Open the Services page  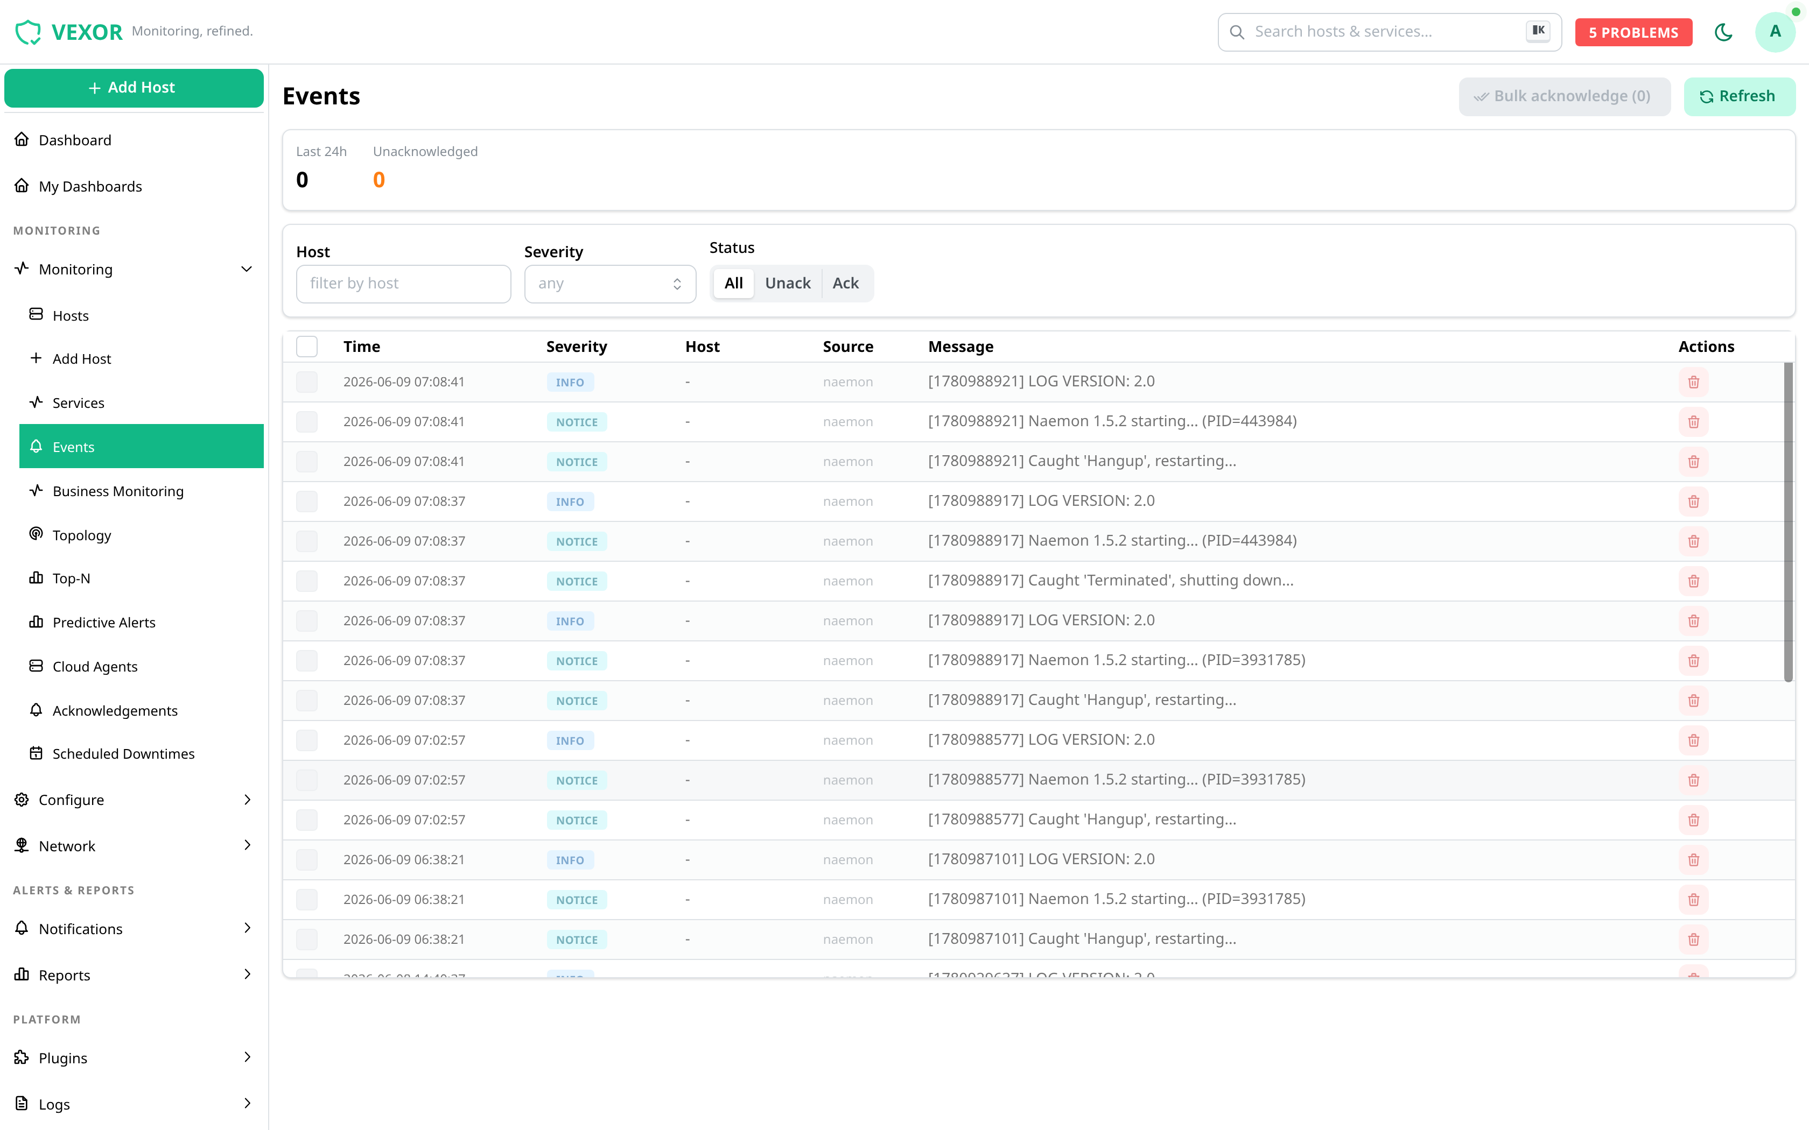141,403
